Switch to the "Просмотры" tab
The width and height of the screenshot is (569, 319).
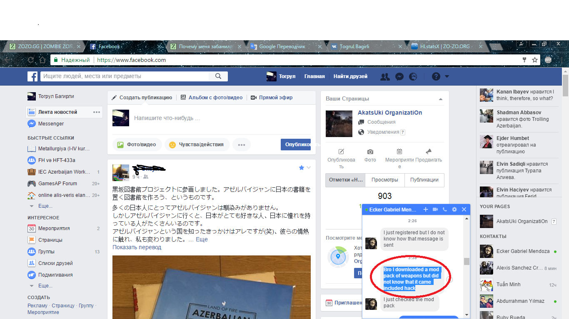pos(385,180)
